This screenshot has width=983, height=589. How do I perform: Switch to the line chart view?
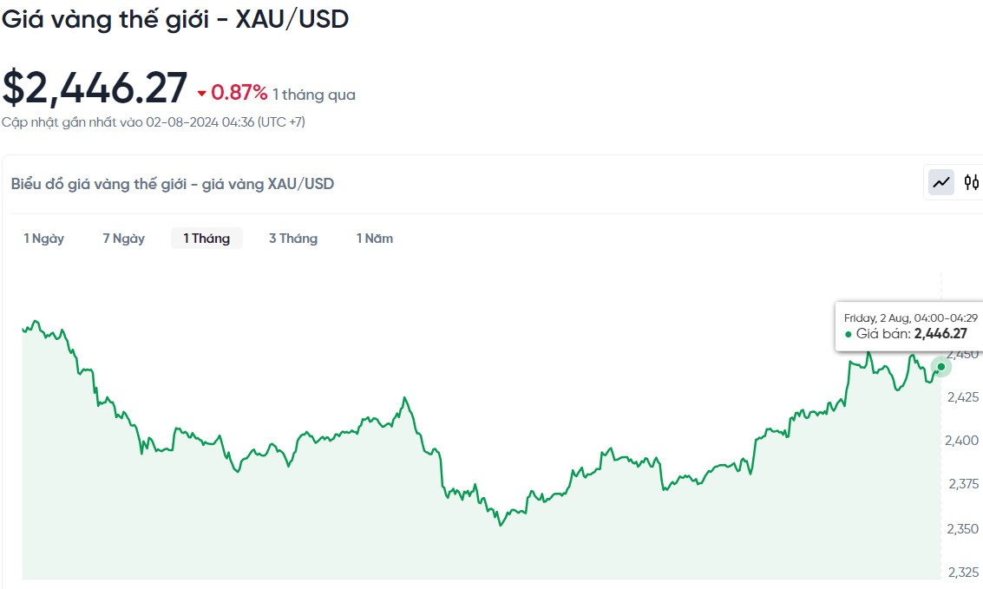(941, 182)
